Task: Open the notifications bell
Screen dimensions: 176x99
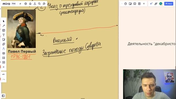Action: point(30,4)
